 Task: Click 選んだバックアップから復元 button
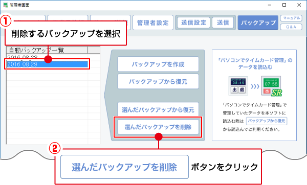158,109
